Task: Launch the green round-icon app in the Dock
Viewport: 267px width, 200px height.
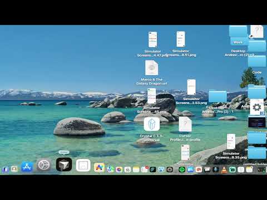Action: click(182, 169)
